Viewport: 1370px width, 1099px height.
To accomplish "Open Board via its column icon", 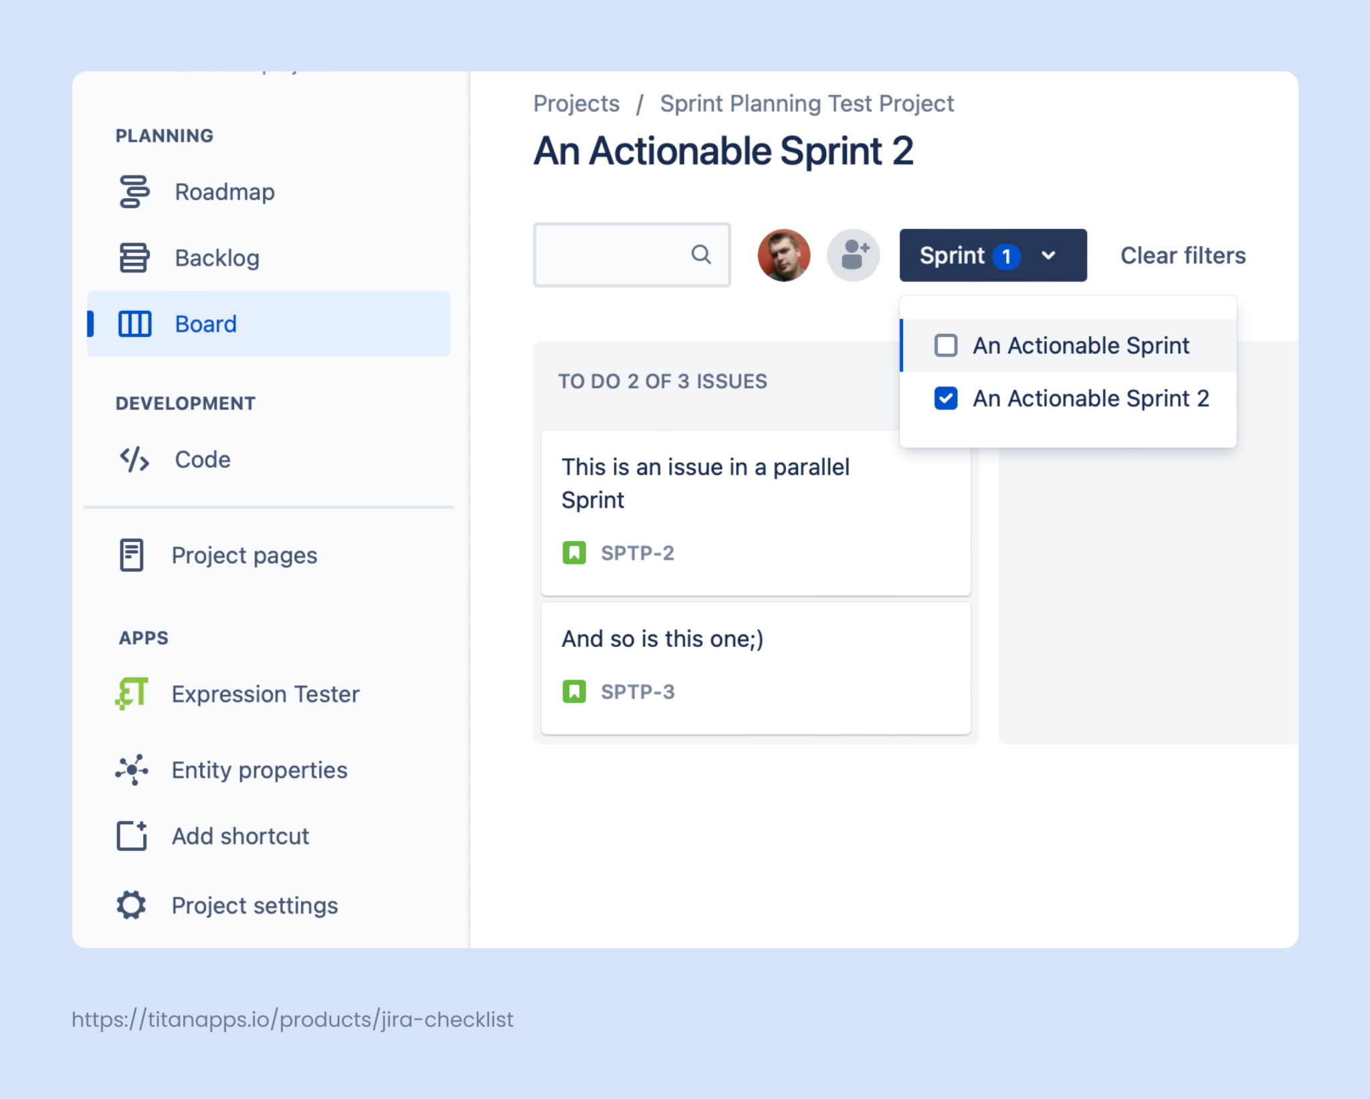I will pyautogui.click(x=133, y=324).
